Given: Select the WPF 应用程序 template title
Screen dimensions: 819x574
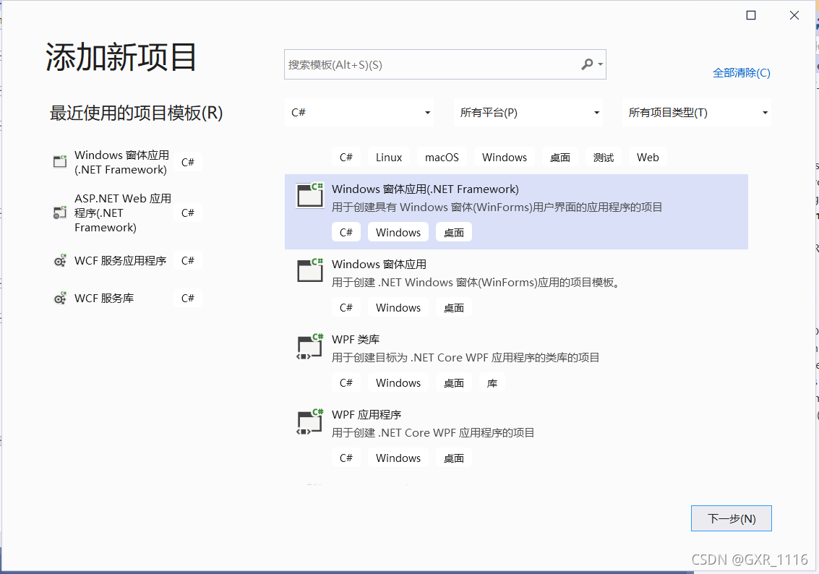Looking at the screenshot, I should click(366, 415).
